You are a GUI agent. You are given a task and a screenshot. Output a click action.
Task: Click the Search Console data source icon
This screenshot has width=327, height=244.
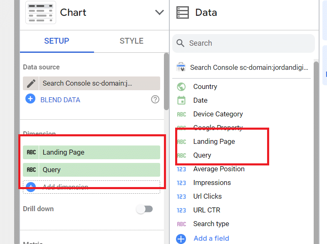pyautogui.click(x=181, y=67)
